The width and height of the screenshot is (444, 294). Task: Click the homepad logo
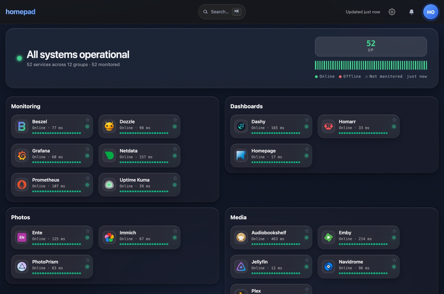[21, 12]
